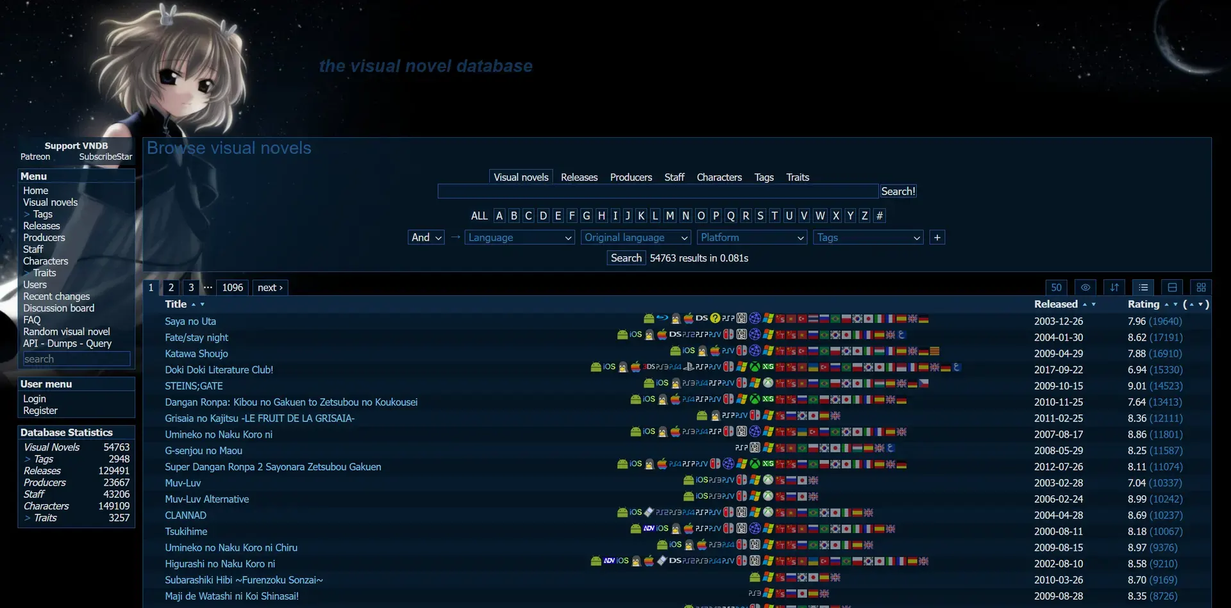Select the Visual novels search tab
This screenshot has width=1231, height=608.
pyautogui.click(x=521, y=177)
